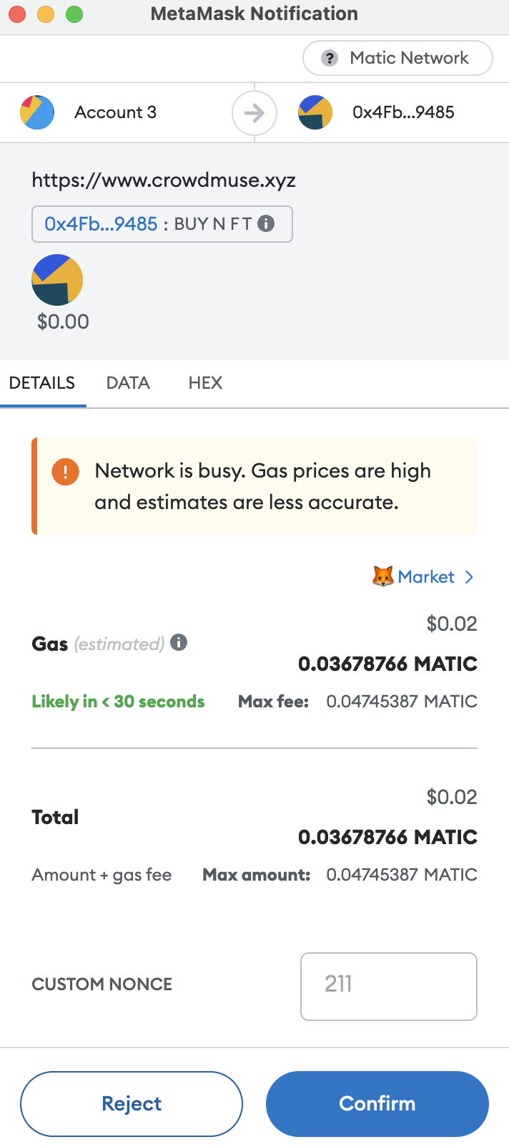Image resolution: width=509 pixels, height=1147 pixels.
Task: Click the contract avatar above $0.00
Action: [57, 280]
